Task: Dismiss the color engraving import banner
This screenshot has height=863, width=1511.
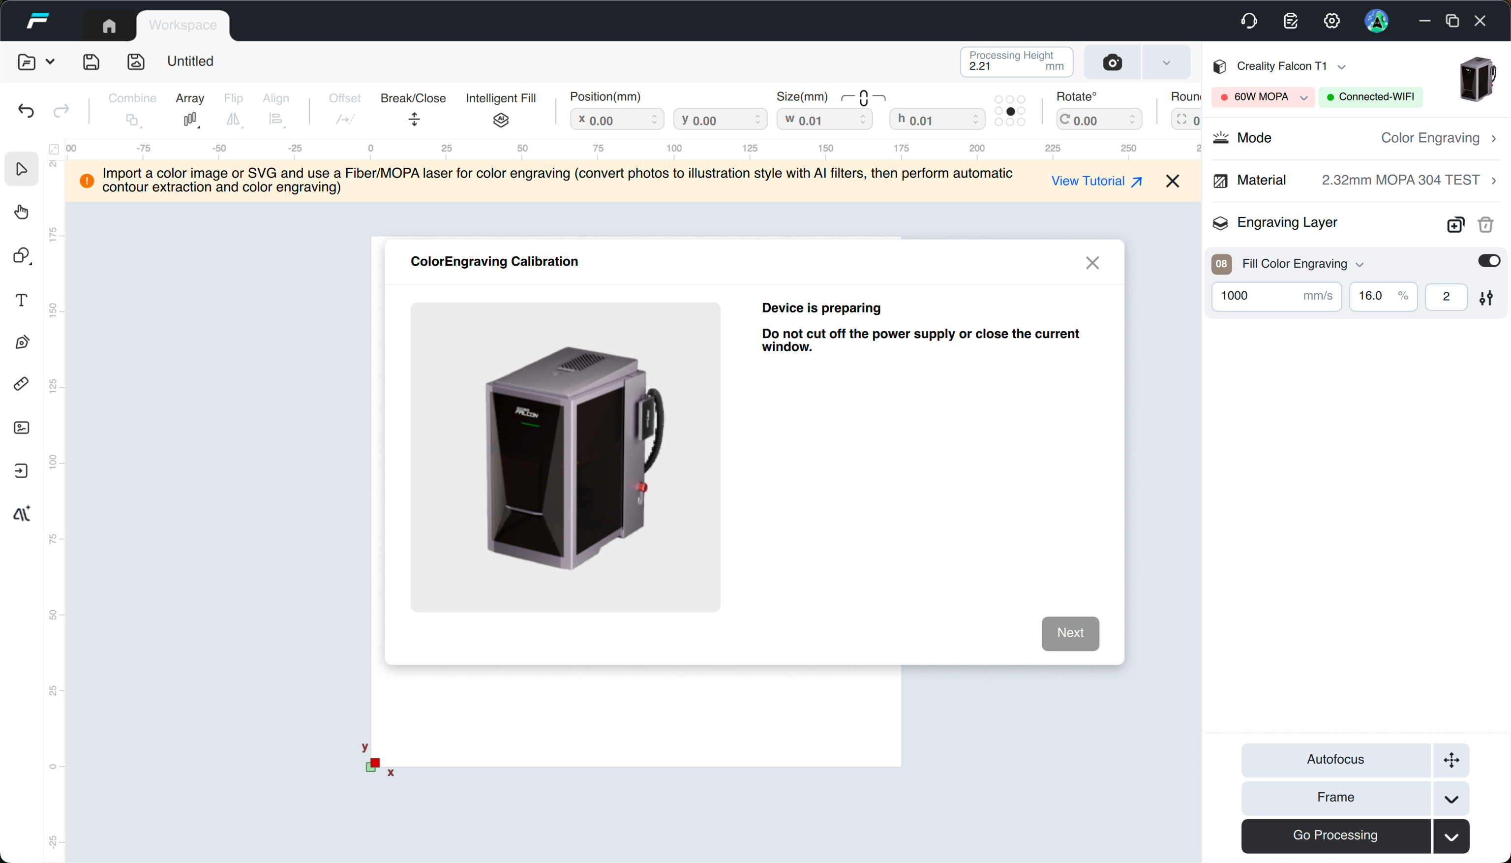Action: [1172, 182]
